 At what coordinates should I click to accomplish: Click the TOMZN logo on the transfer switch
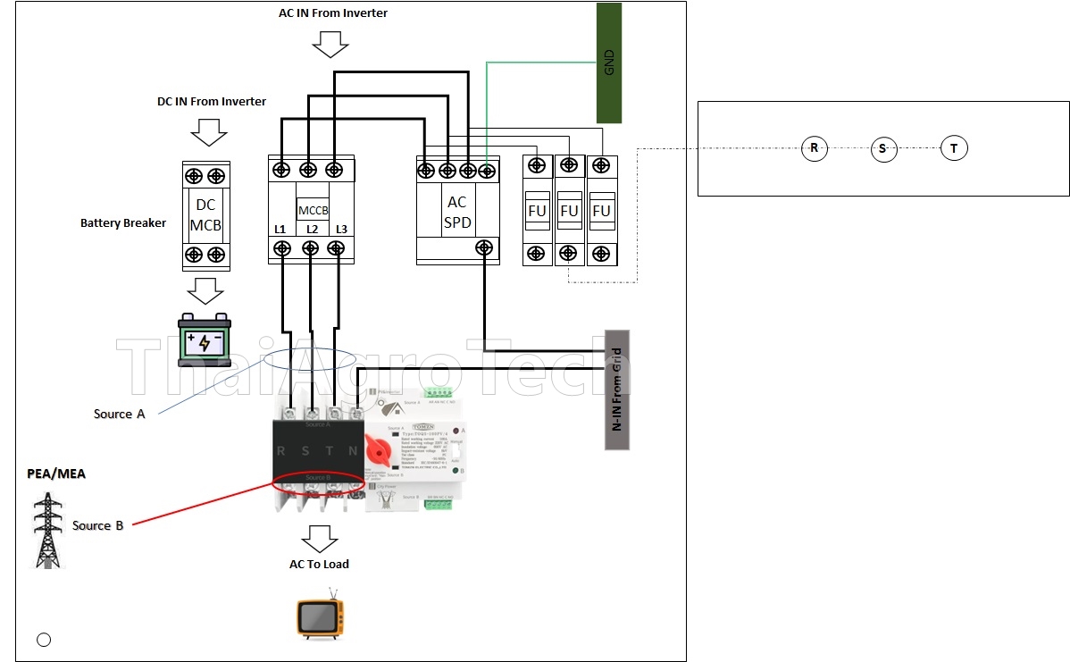click(x=423, y=426)
